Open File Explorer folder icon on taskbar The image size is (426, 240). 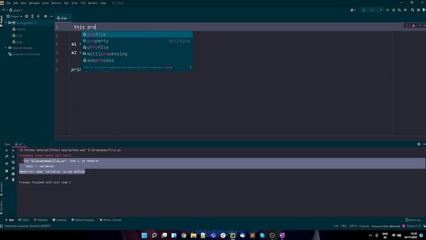(x=194, y=235)
